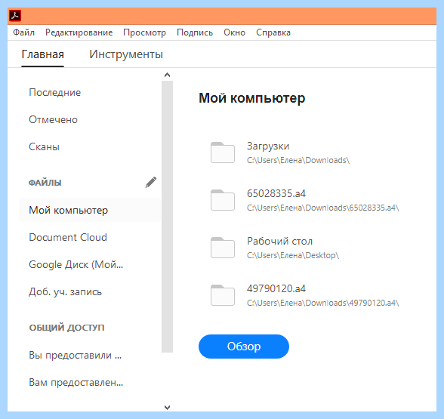The image size is (444, 419).
Task: Open Сканы in the sidebar
Action: (44, 147)
